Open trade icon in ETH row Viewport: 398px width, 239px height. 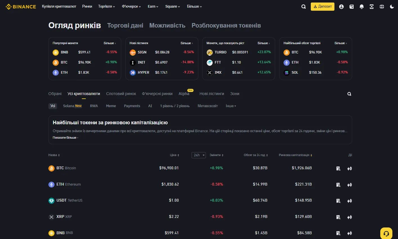(350, 185)
